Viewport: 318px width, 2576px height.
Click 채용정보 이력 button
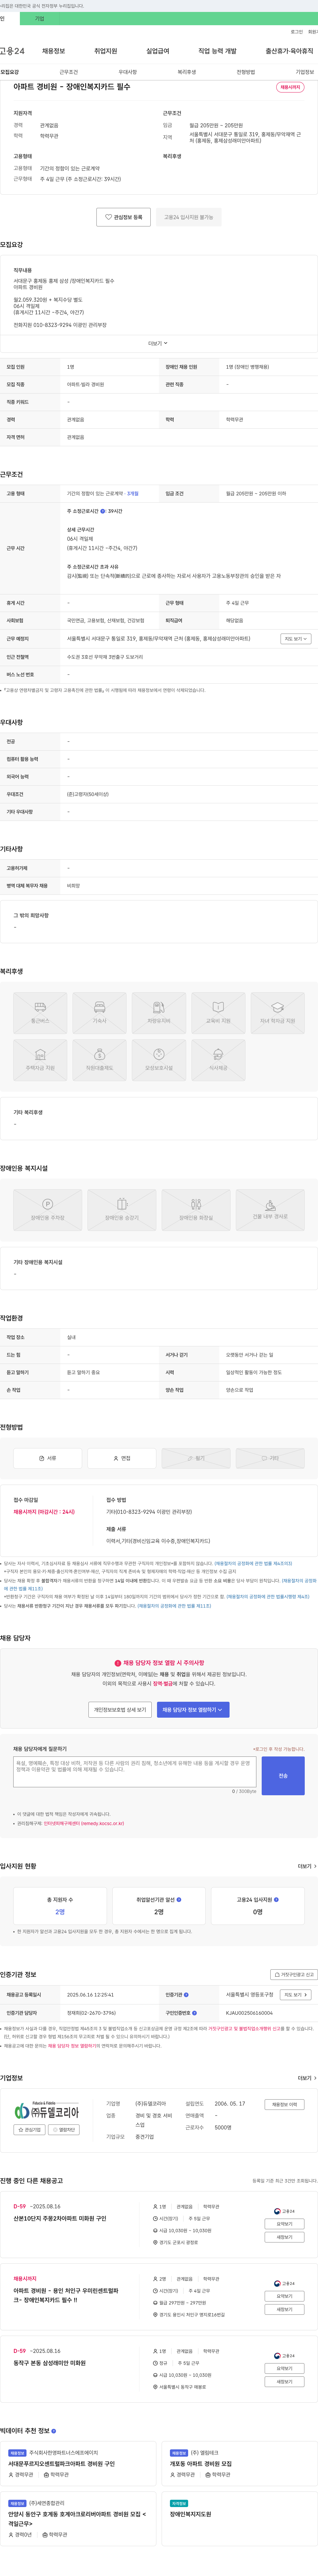(285, 2104)
